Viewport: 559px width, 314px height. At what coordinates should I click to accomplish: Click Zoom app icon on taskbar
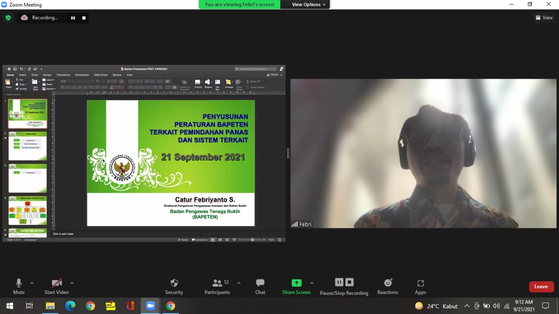[151, 306]
